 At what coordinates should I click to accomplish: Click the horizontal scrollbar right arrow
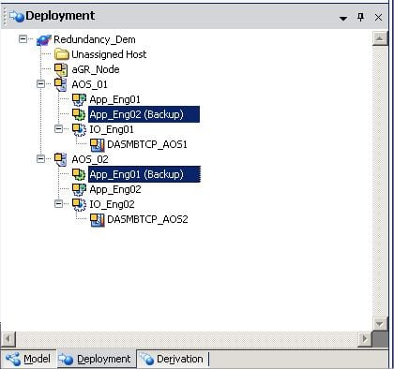tap(365, 339)
